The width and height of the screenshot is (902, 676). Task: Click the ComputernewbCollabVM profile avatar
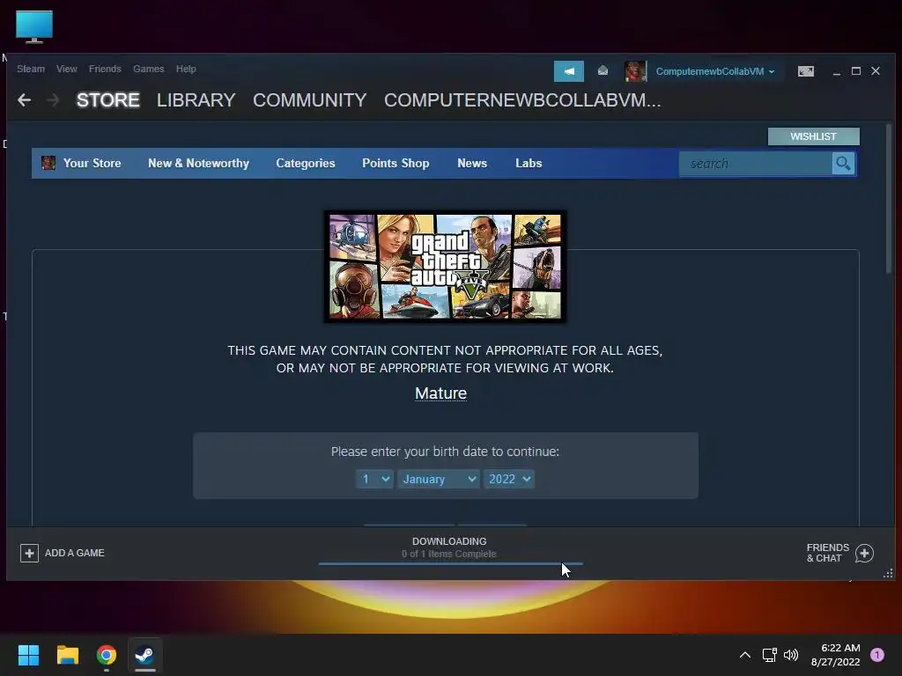point(636,71)
